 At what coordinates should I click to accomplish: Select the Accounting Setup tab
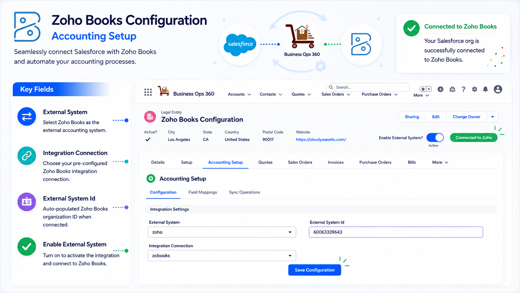(x=225, y=162)
